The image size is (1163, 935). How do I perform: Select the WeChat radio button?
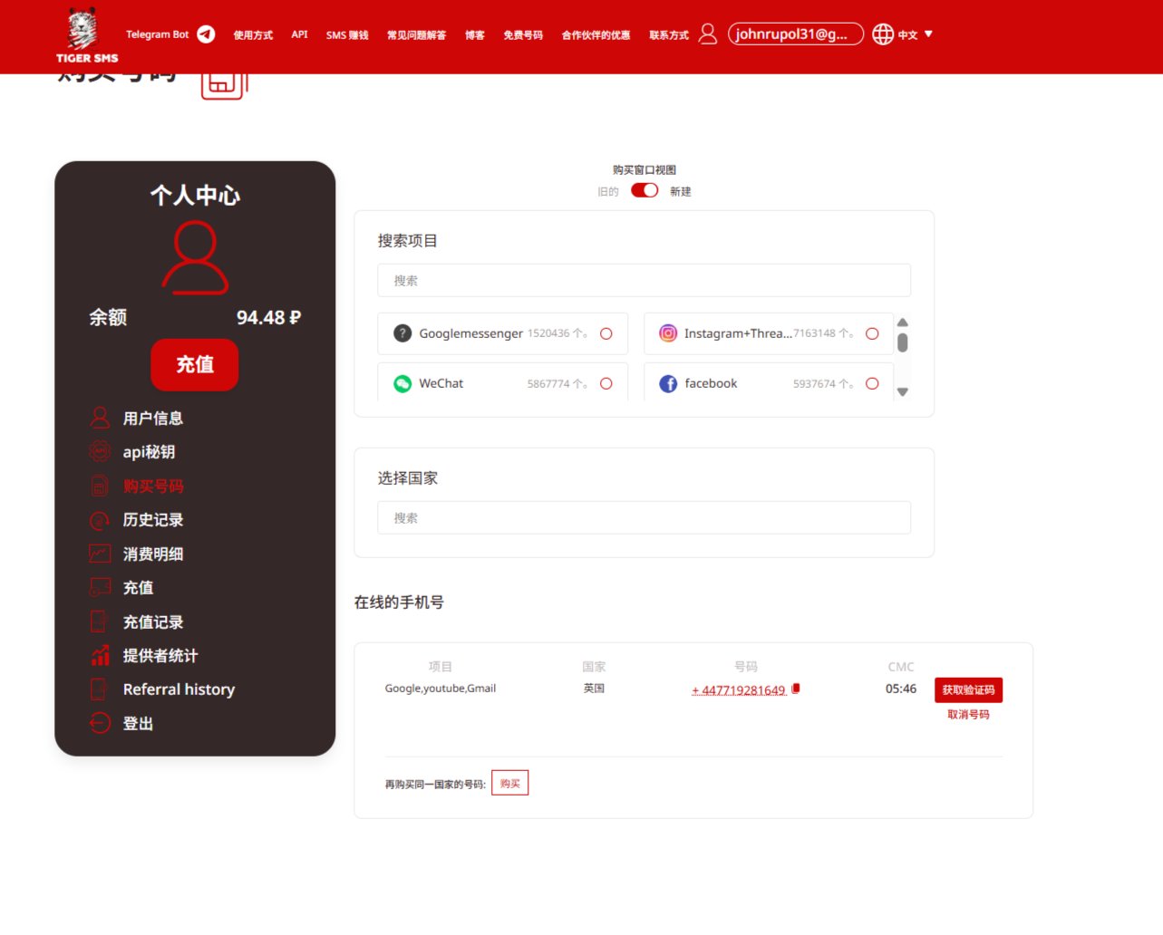click(x=606, y=384)
